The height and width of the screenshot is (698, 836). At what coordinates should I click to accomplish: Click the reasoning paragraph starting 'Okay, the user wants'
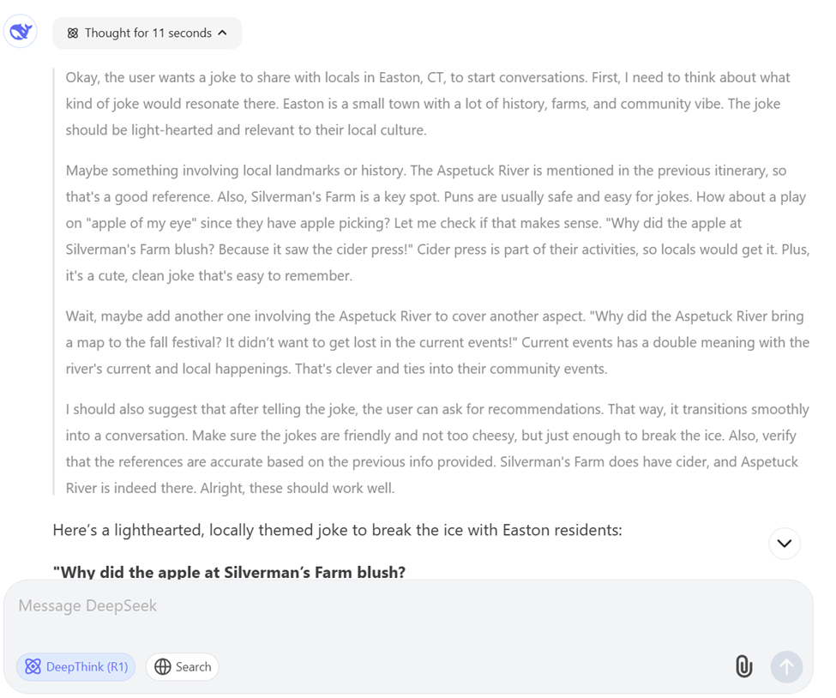pyautogui.click(x=428, y=104)
